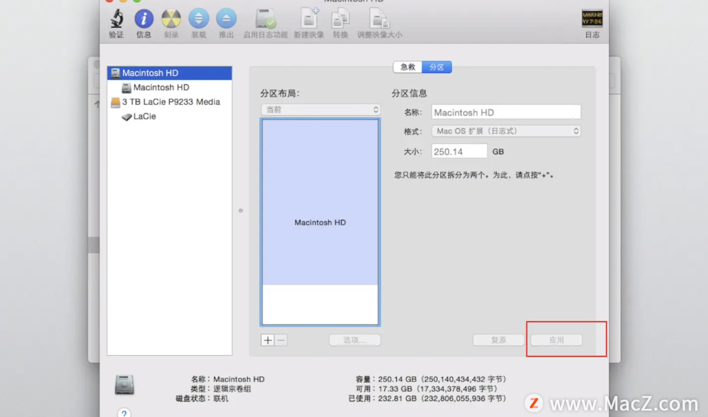Add a partition with the plus button

pos(268,340)
